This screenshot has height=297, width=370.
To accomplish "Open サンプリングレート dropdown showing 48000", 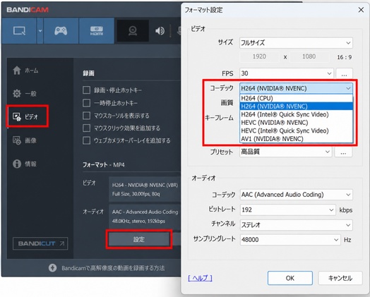I will point(290,240).
